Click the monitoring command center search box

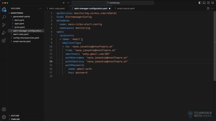pos(113,3)
